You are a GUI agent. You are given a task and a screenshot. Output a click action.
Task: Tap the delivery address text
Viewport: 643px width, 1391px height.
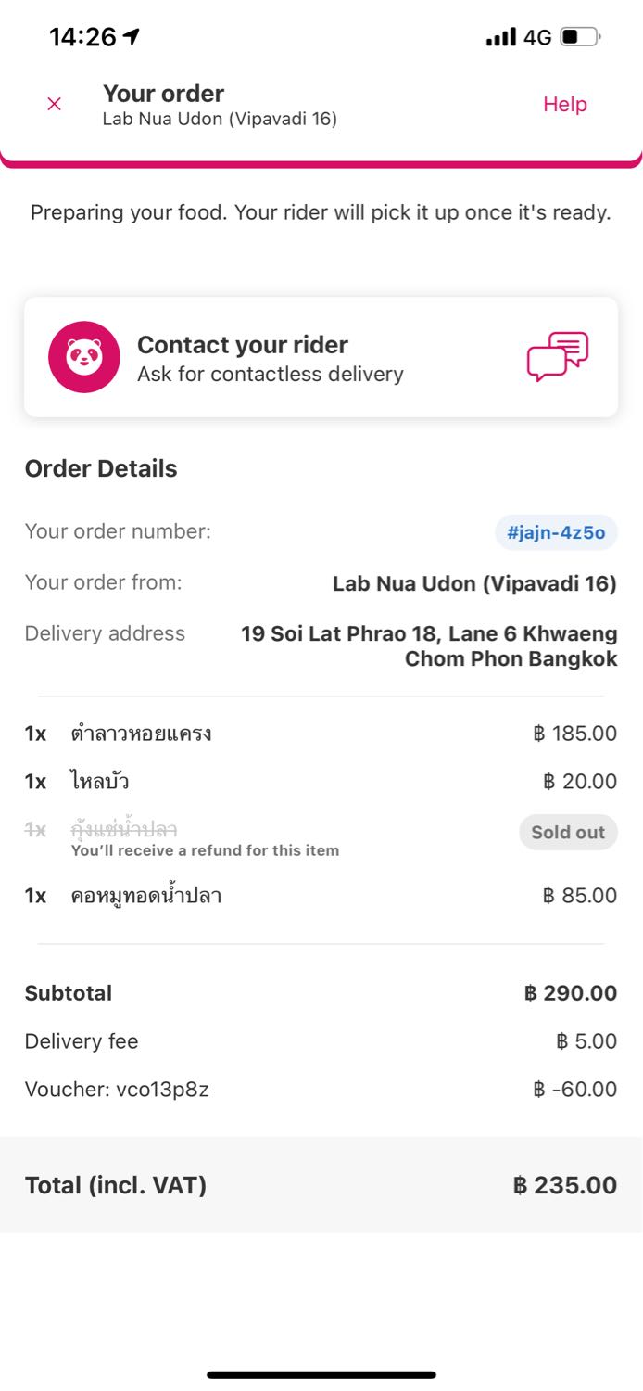coord(429,646)
